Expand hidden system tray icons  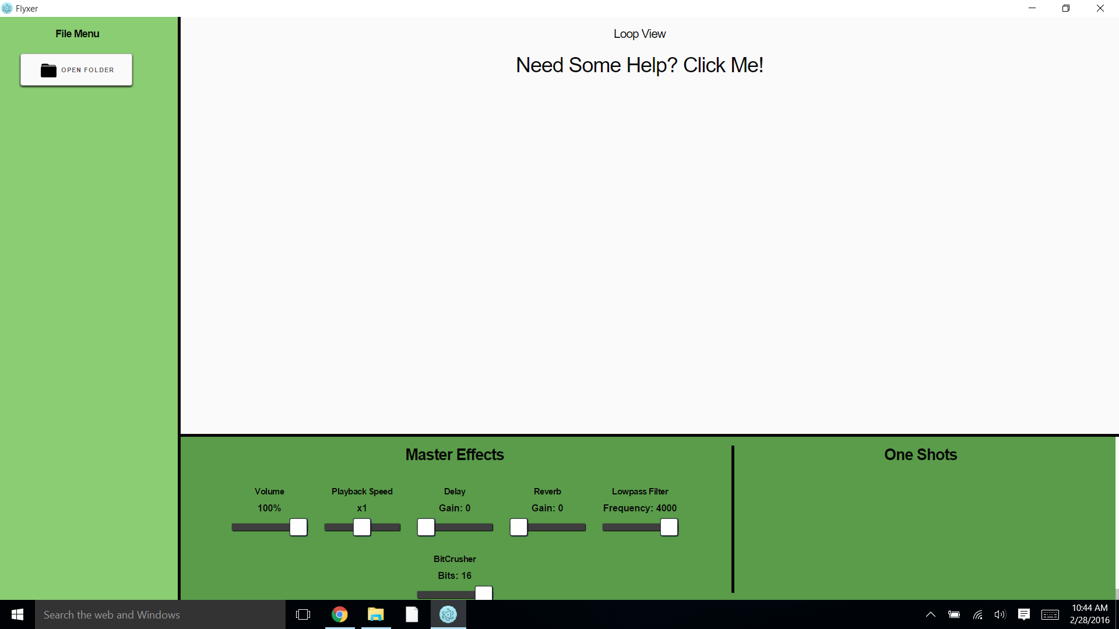tap(931, 614)
